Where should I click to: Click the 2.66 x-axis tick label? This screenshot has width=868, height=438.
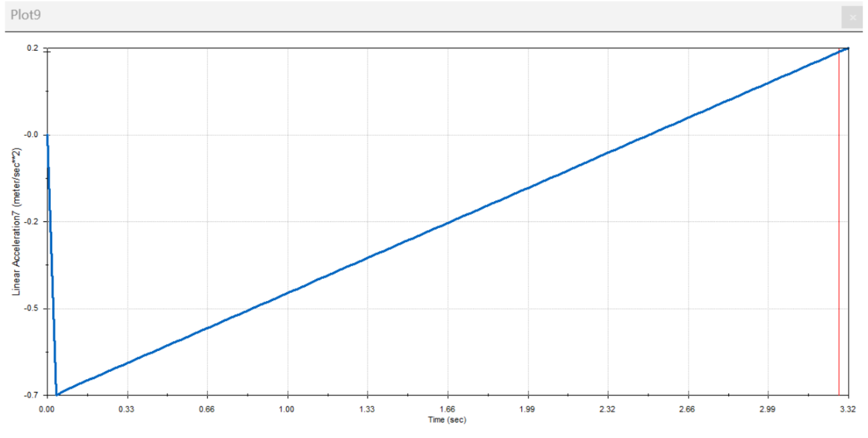(688, 409)
